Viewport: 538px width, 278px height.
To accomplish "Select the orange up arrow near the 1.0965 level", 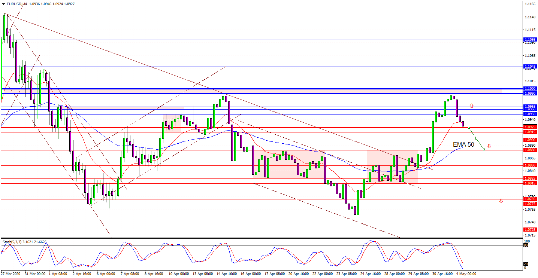I will (x=472, y=106).
